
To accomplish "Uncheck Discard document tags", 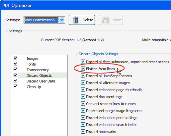I will pos(83,97).
